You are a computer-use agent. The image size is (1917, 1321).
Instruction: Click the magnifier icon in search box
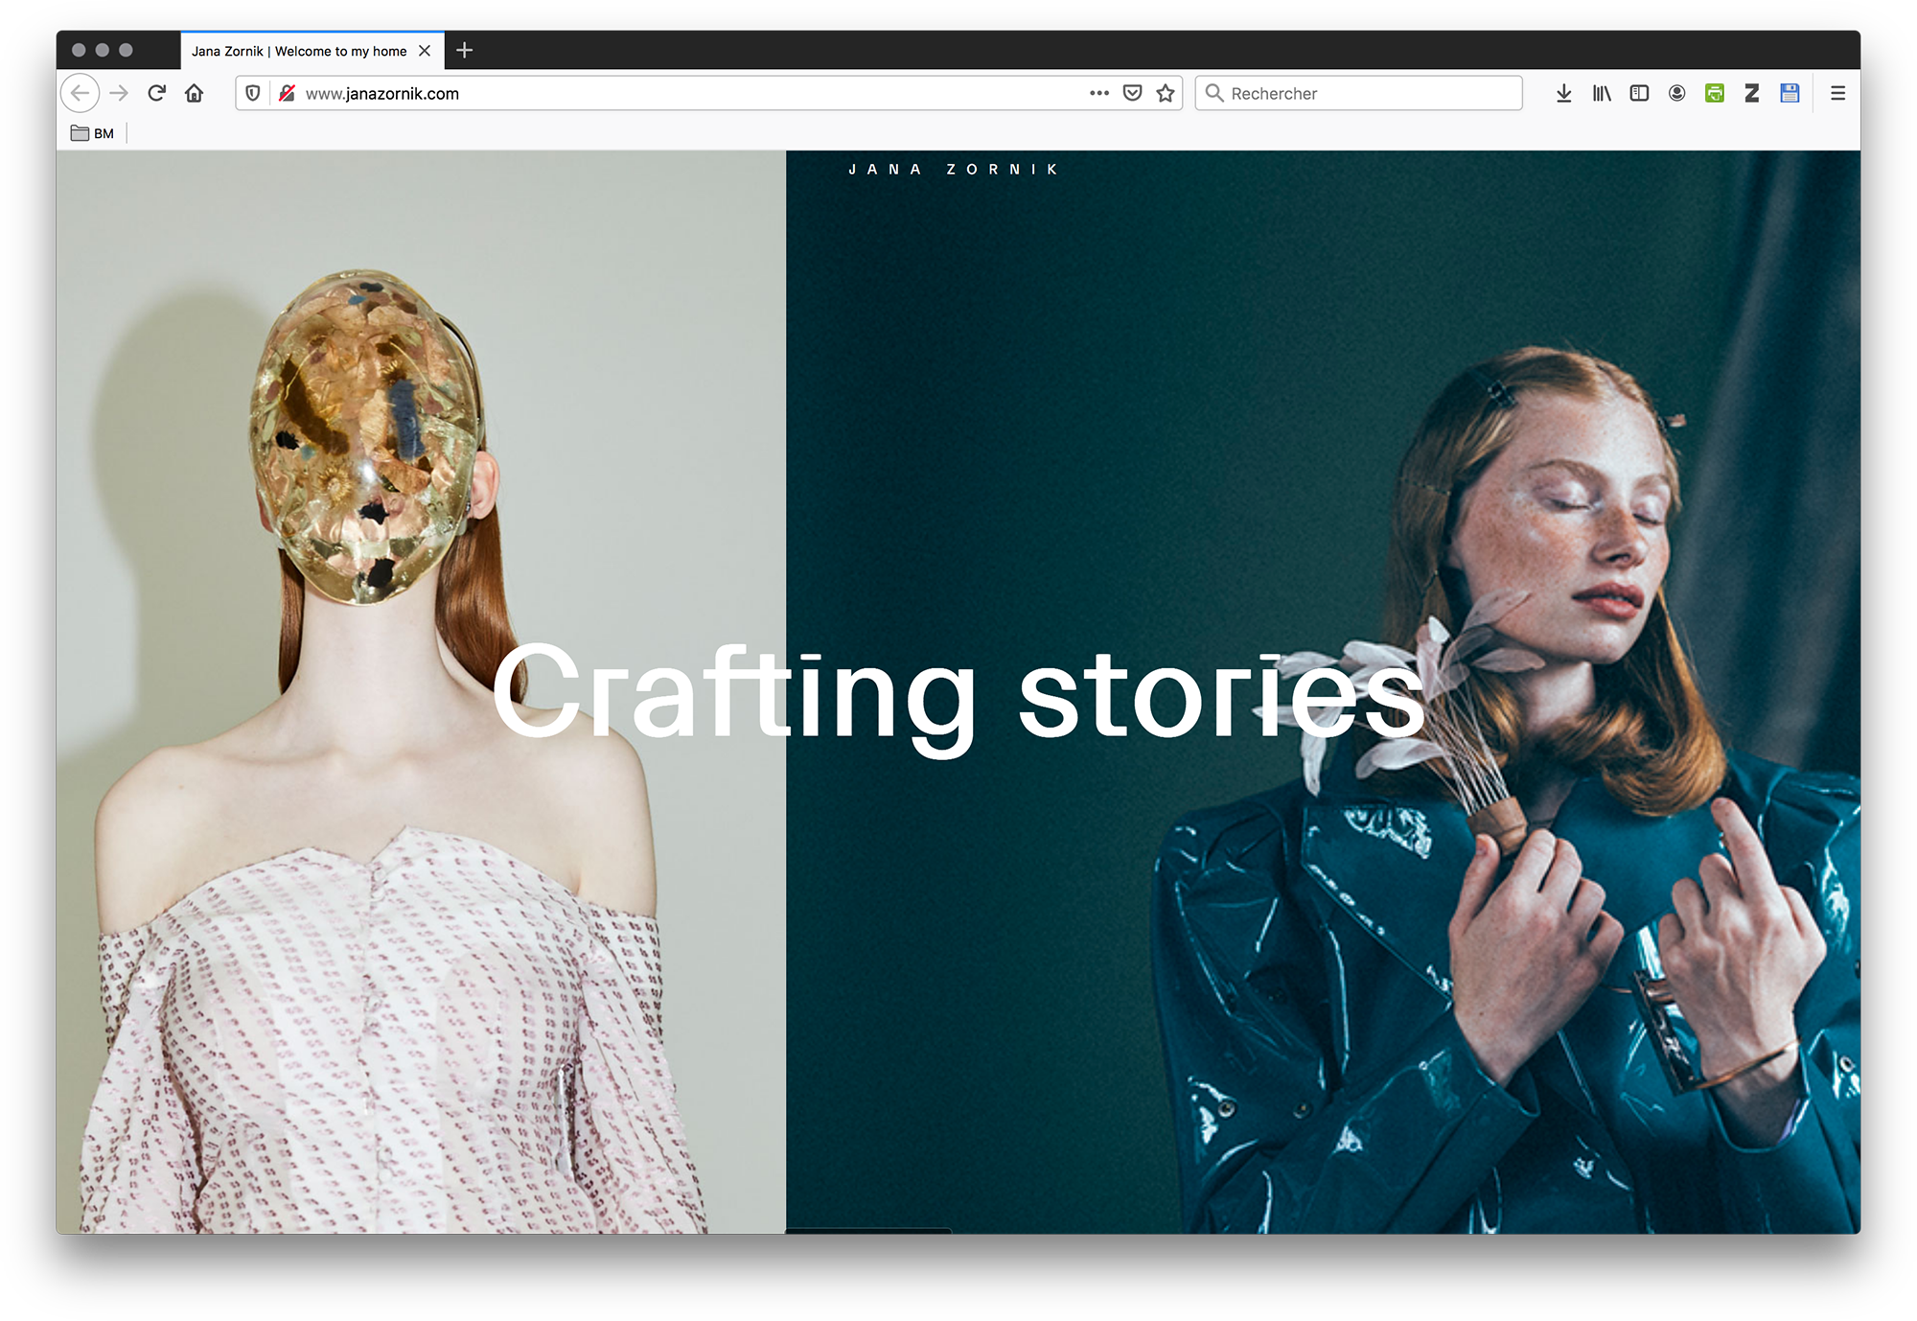(1214, 93)
